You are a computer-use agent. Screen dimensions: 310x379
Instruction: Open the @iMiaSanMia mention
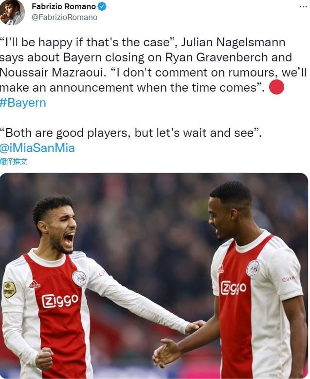point(37,148)
